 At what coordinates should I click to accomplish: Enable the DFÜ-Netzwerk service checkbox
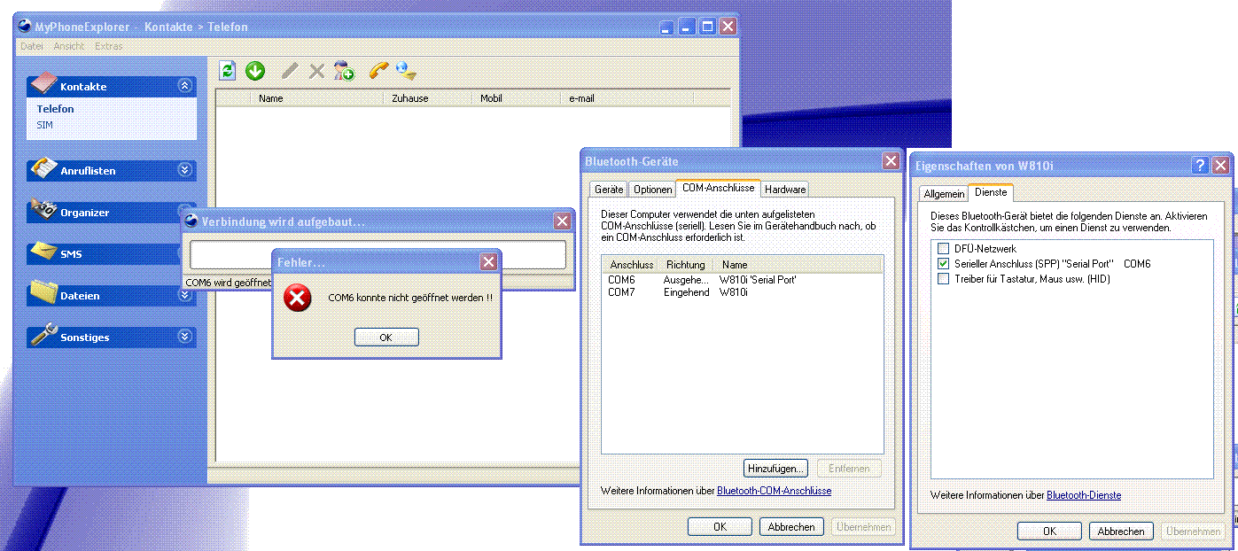point(943,249)
